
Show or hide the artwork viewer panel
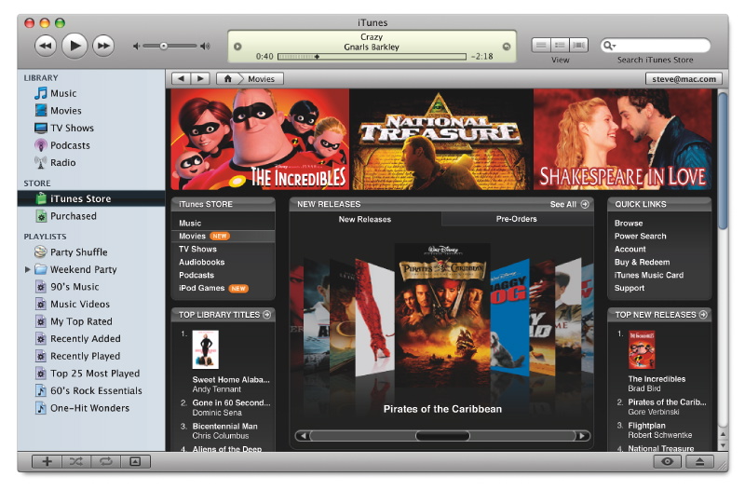tap(134, 461)
